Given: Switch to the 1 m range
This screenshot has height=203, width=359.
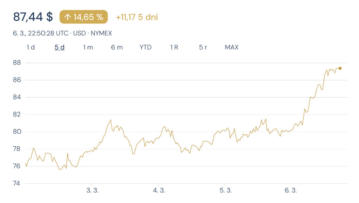Looking at the screenshot, I should [88, 47].
